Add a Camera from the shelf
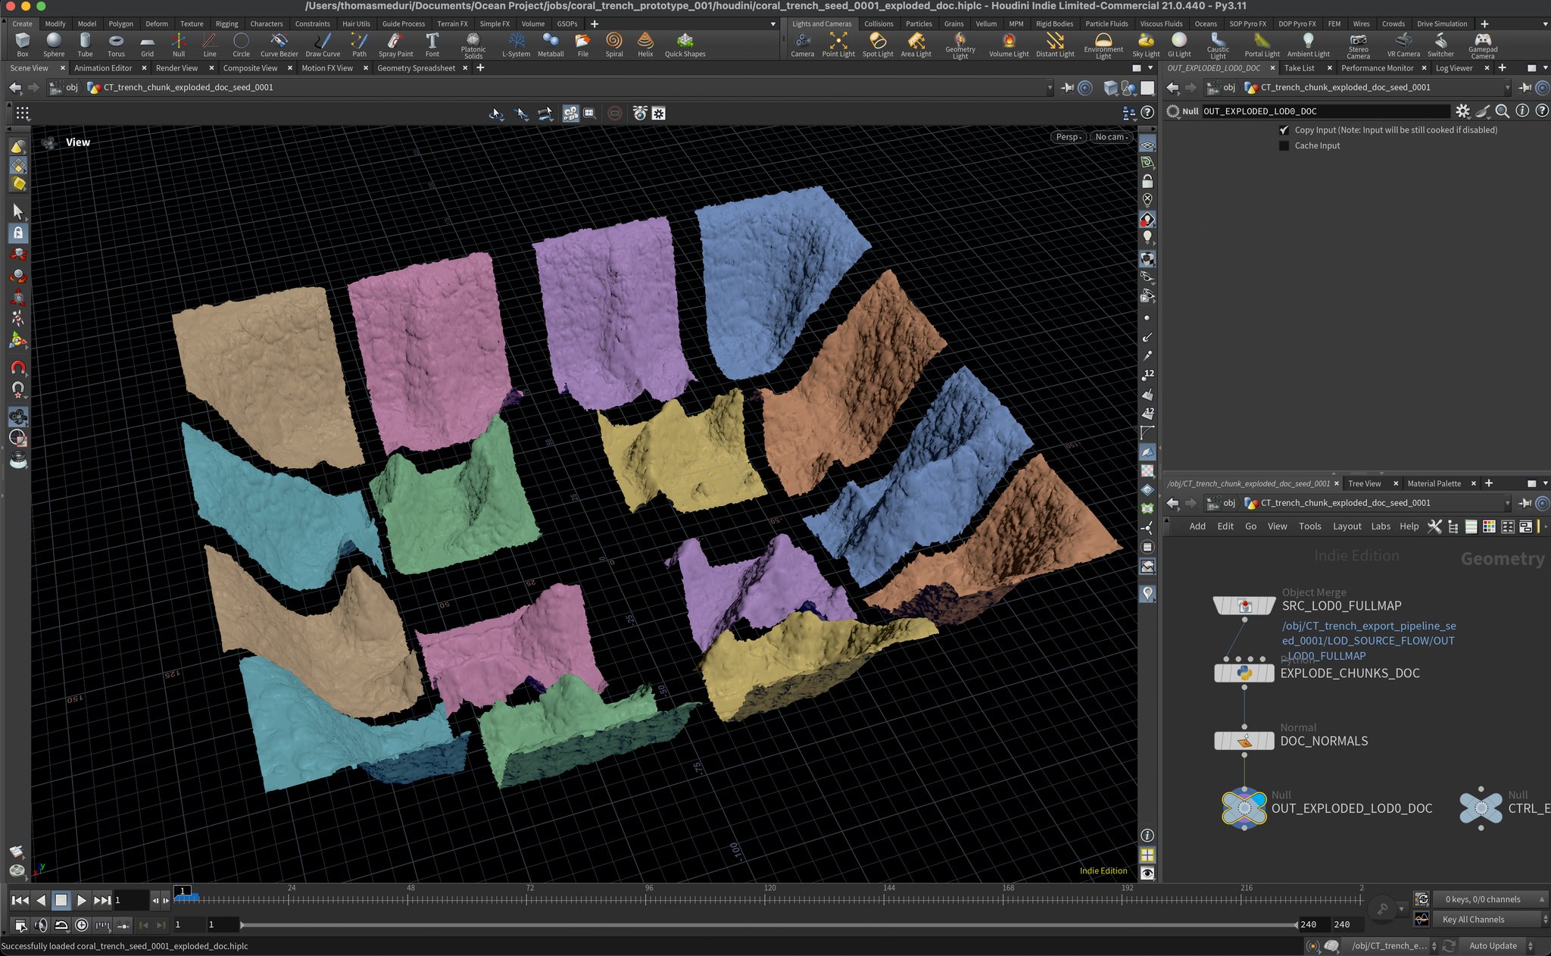1551x956 pixels. pyautogui.click(x=803, y=45)
